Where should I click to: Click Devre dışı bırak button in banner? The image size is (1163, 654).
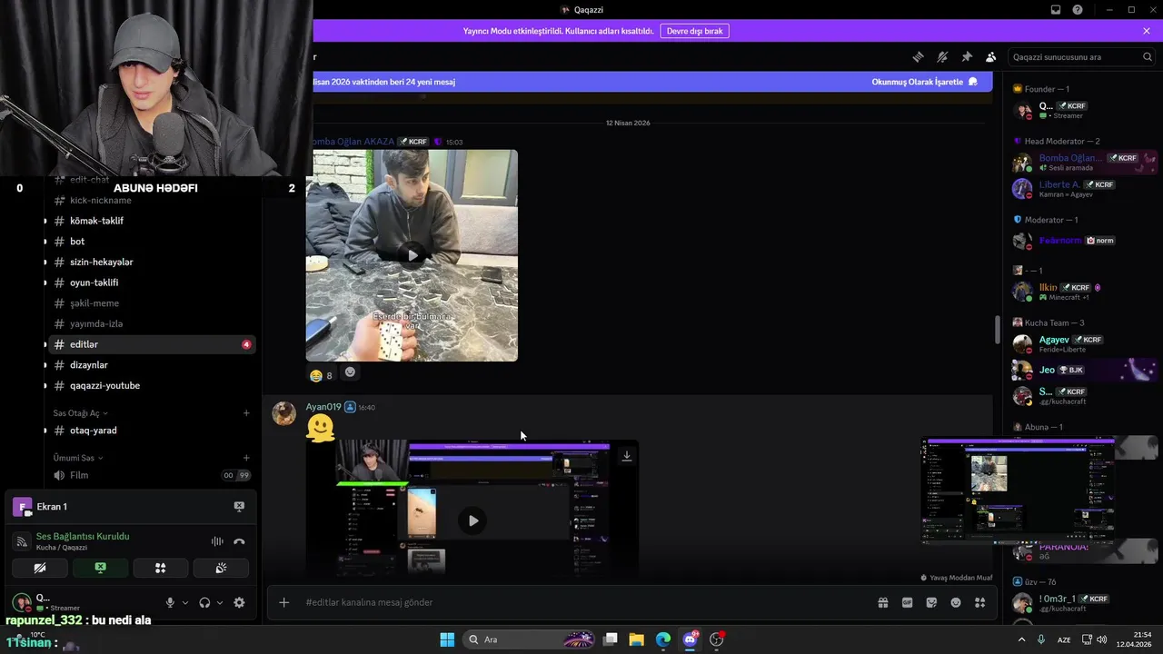click(694, 31)
